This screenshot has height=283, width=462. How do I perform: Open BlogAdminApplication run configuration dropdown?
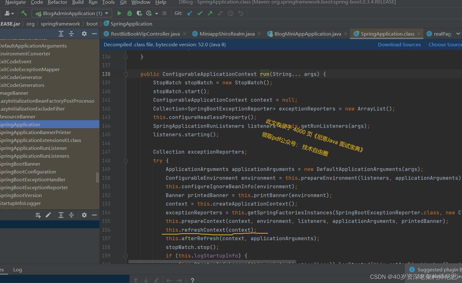tap(72, 13)
